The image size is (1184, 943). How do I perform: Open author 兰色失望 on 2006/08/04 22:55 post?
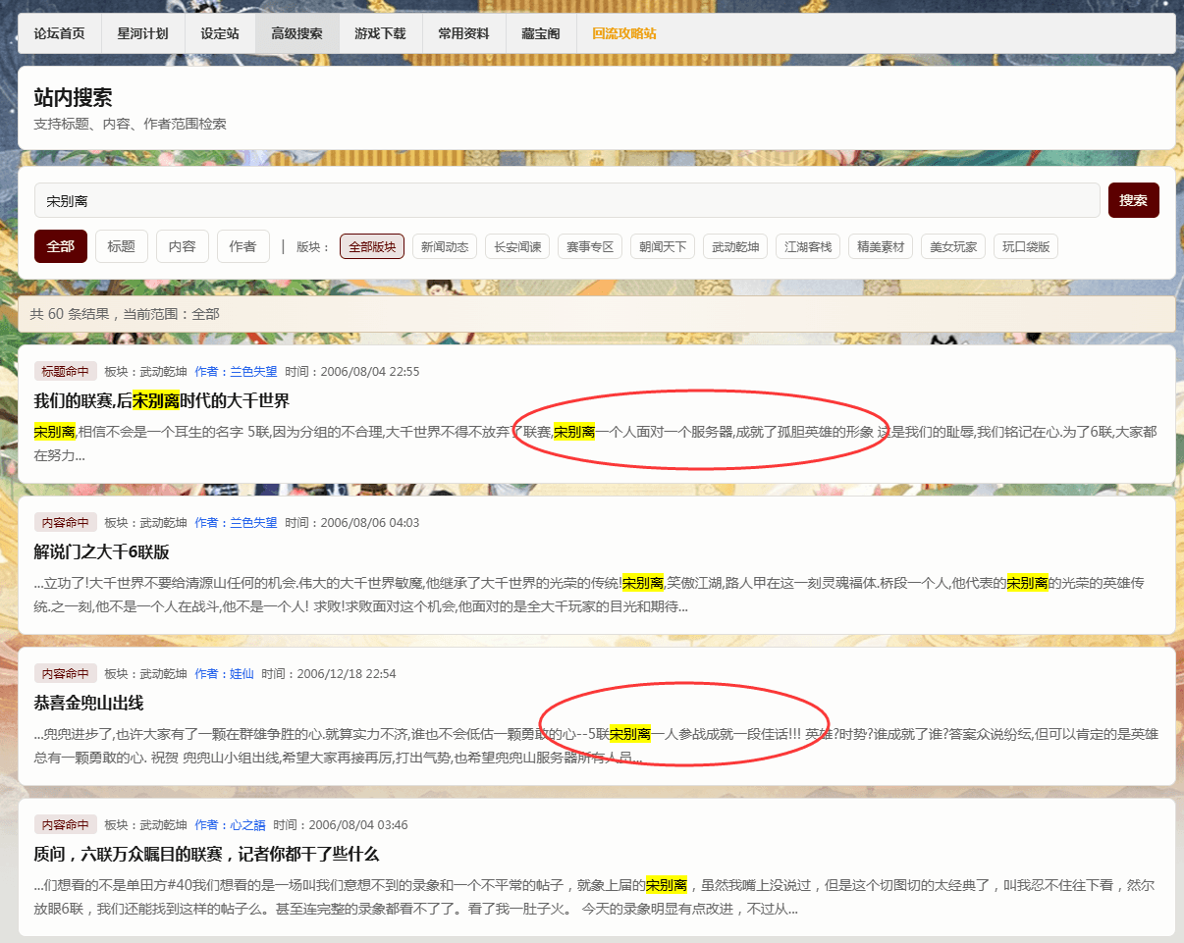(x=236, y=372)
